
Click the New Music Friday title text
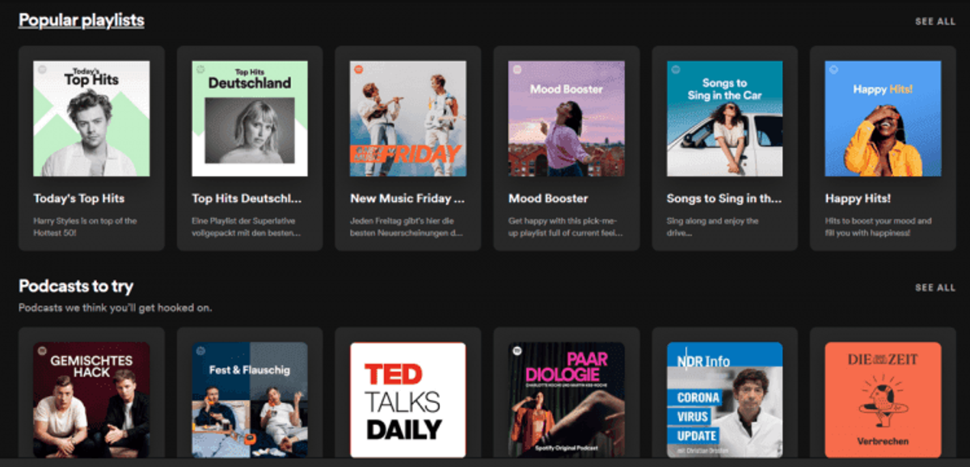407,198
